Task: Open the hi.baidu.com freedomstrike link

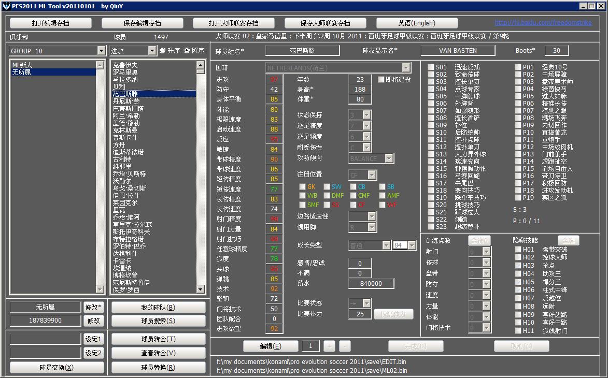Action: 542,23
